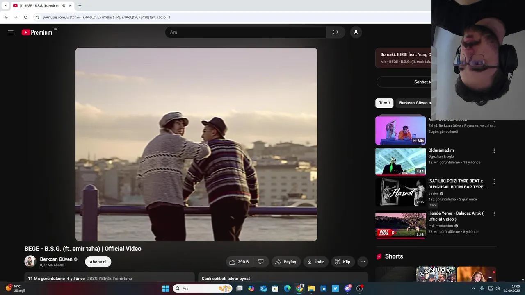Image resolution: width=525 pixels, height=295 pixels.
Task: Open Olduramadım video title
Action: coord(441,150)
